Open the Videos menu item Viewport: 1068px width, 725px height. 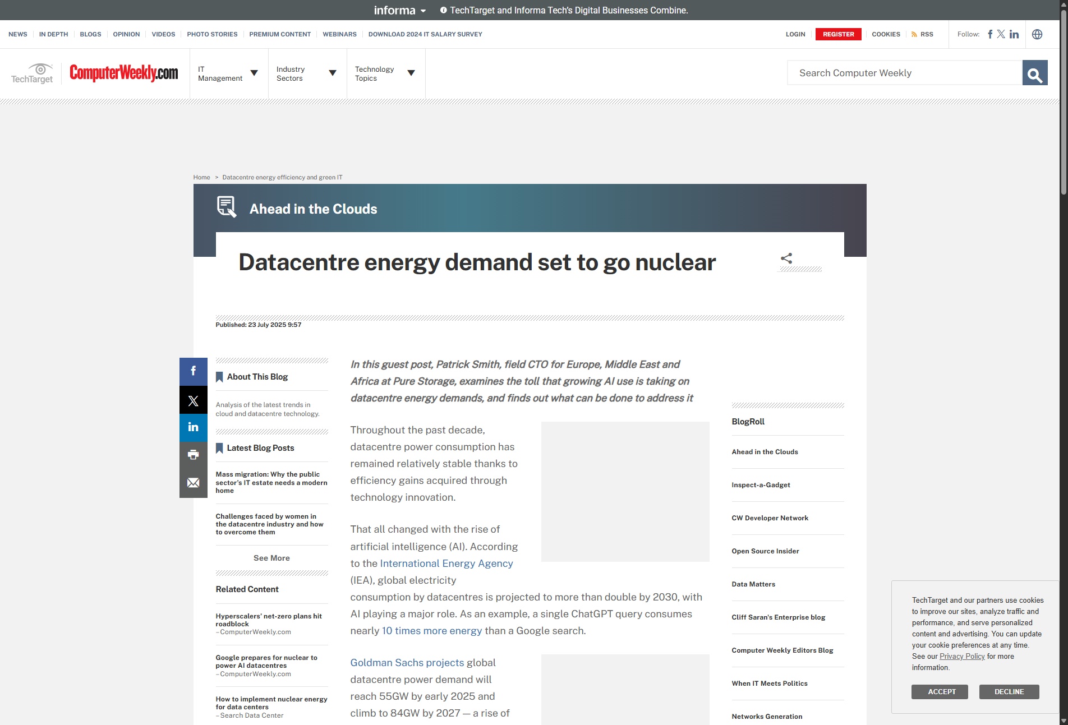pyautogui.click(x=163, y=34)
